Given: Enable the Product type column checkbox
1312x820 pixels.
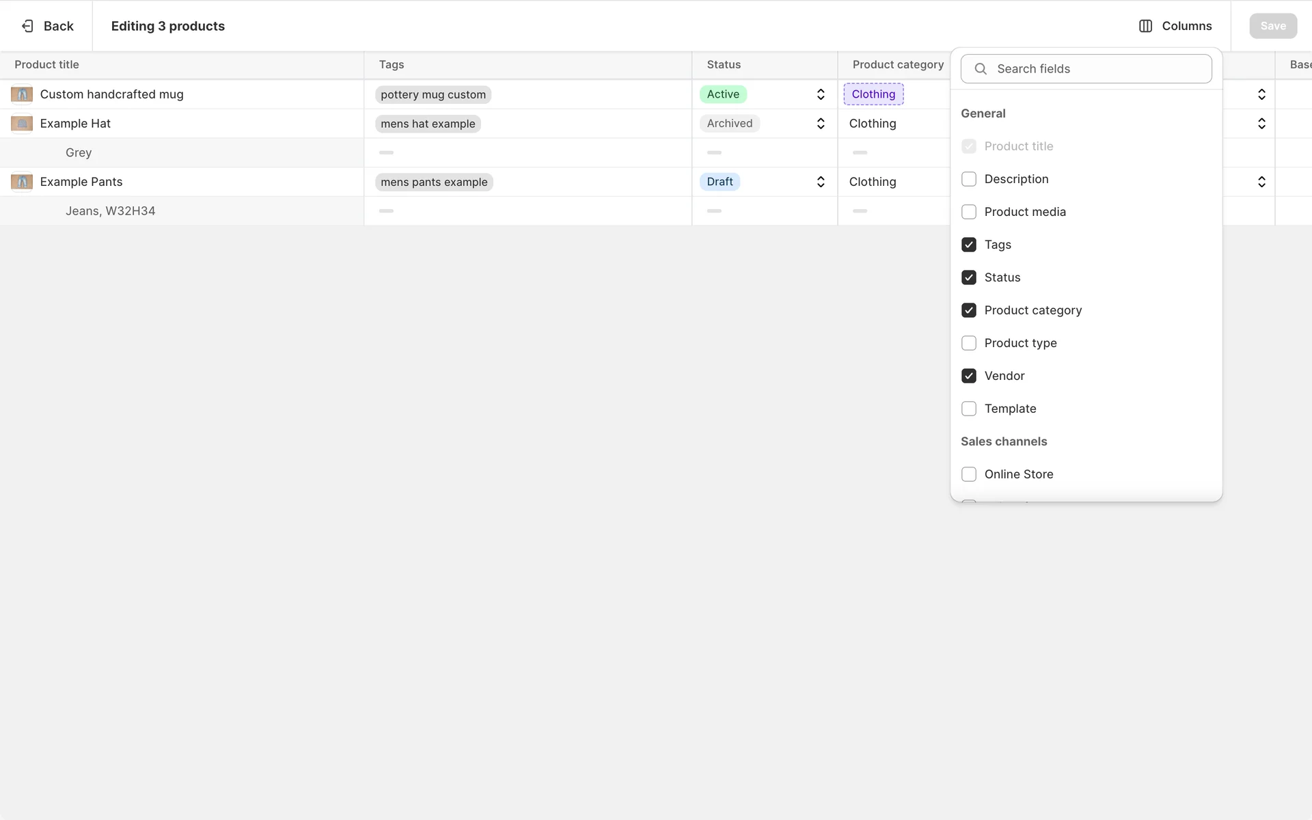Looking at the screenshot, I should click(x=968, y=343).
